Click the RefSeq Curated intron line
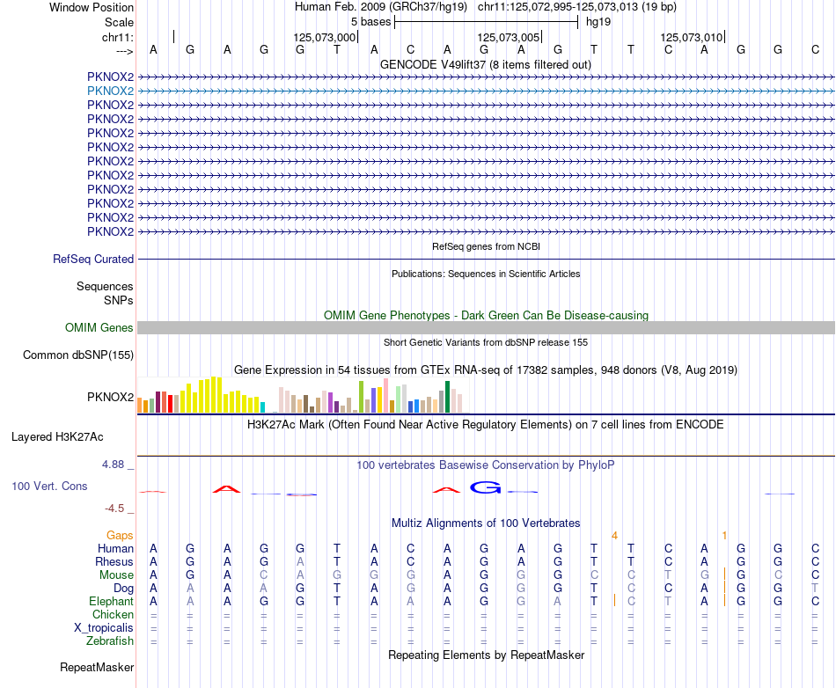The height and width of the screenshot is (688, 836). pos(486,259)
